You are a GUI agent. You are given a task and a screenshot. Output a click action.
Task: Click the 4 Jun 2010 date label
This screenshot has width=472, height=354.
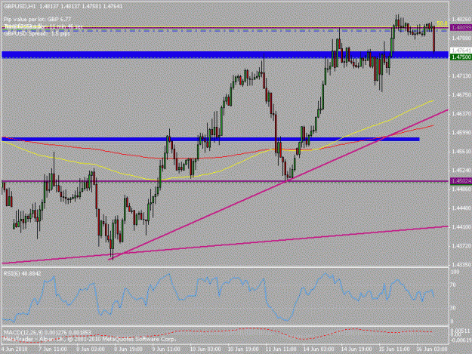(x=14, y=349)
